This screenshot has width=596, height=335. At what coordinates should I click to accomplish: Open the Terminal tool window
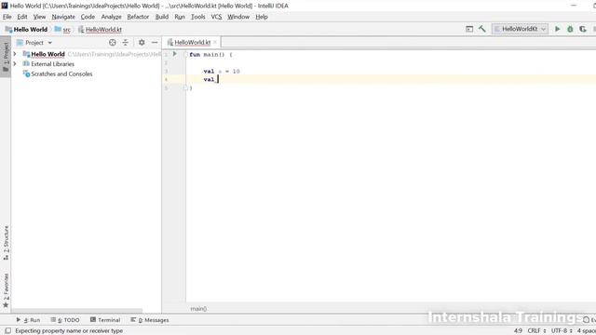click(105, 320)
